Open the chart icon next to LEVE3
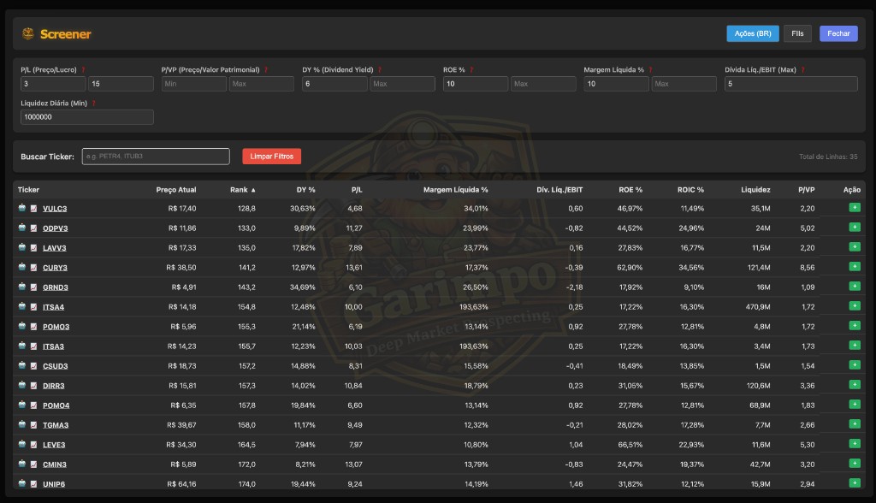 33,444
